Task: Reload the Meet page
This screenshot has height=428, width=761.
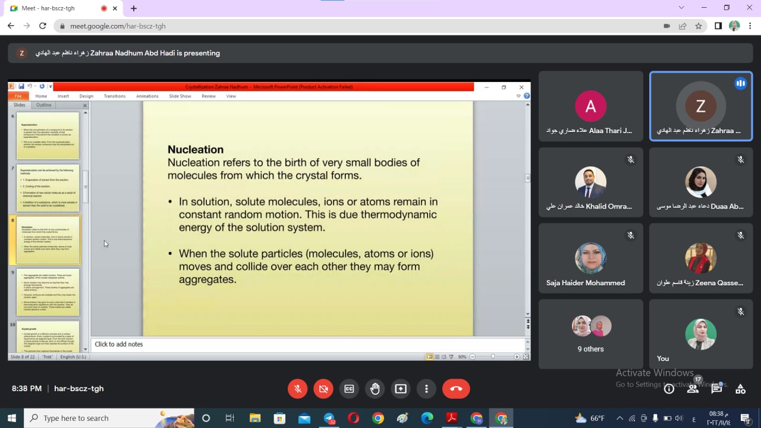Action: pos(42,26)
